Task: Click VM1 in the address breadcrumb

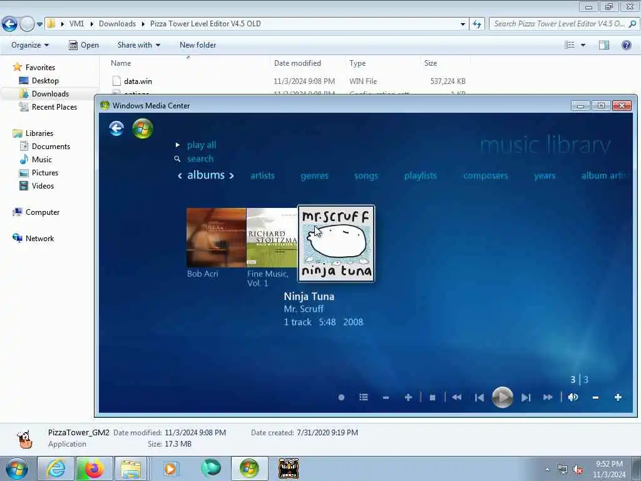Action: point(76,24)
